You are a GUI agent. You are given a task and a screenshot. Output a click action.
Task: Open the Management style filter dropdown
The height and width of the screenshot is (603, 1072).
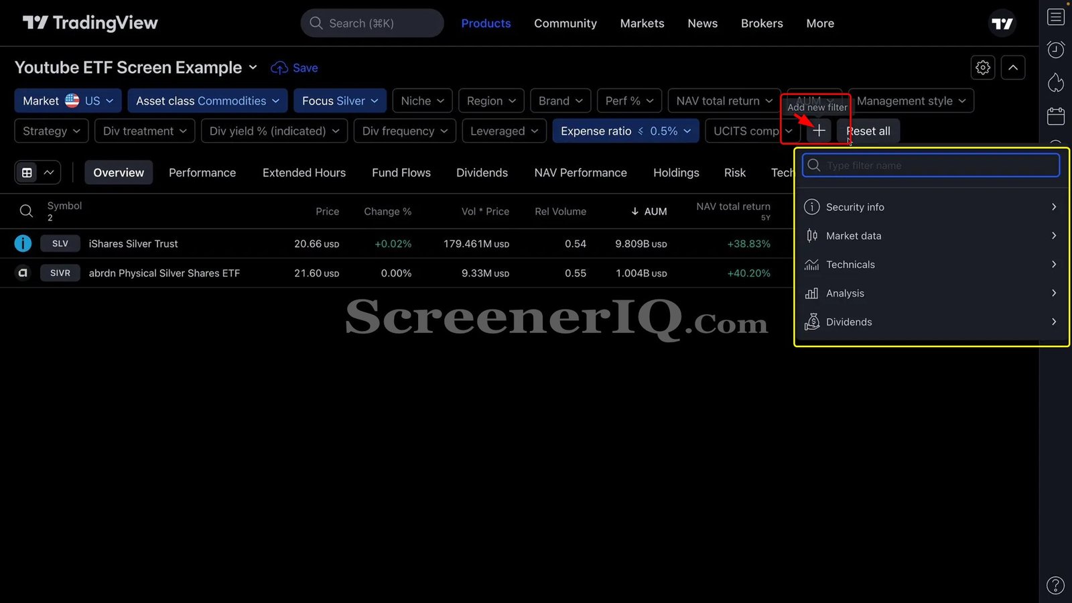(x=911, y=100)
